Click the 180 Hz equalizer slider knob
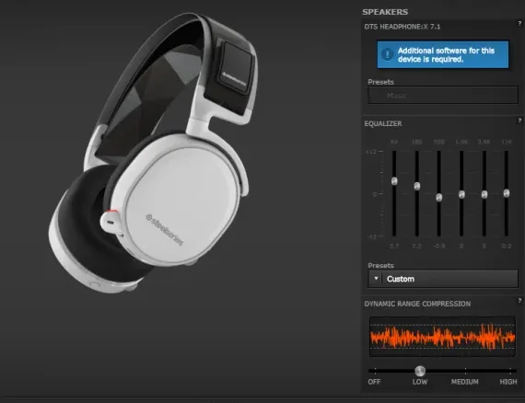Viewport: 525px width, 403px height. [x=417, y=186]
